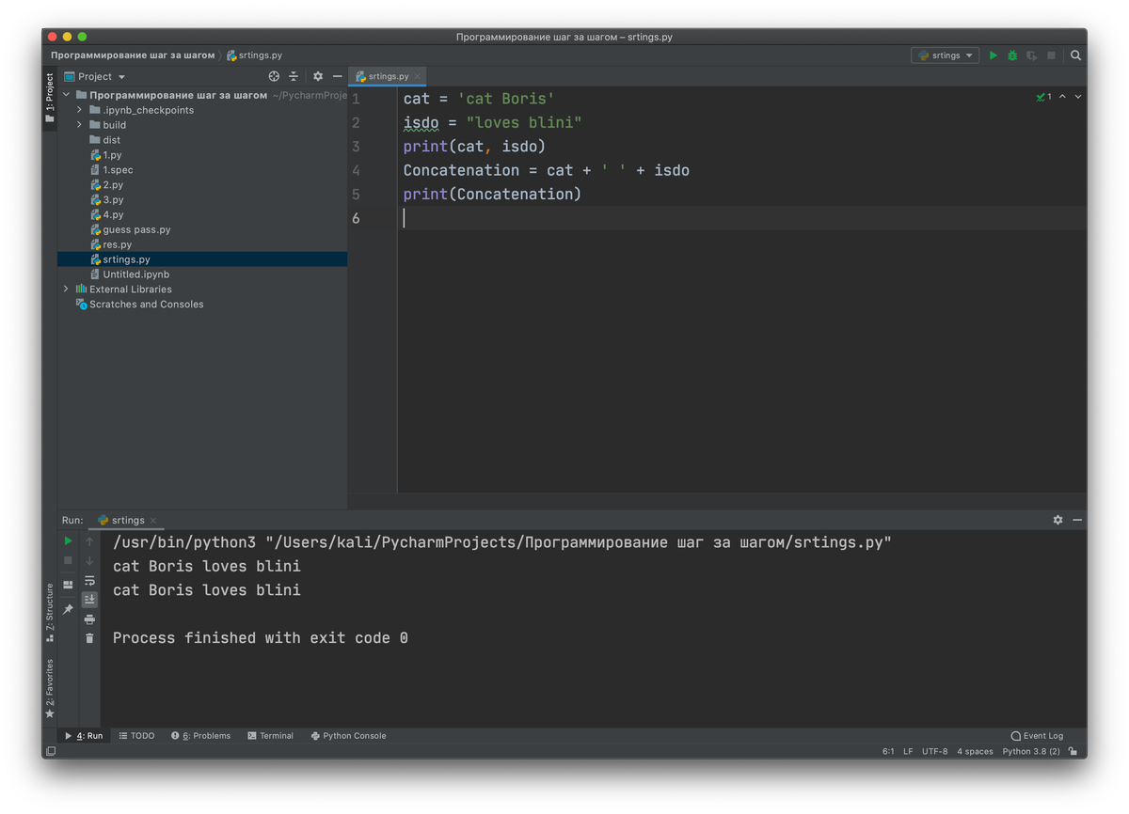Start debugging with the bug icon
This screenshot has width=1129, height=814.
point(1012,55)
